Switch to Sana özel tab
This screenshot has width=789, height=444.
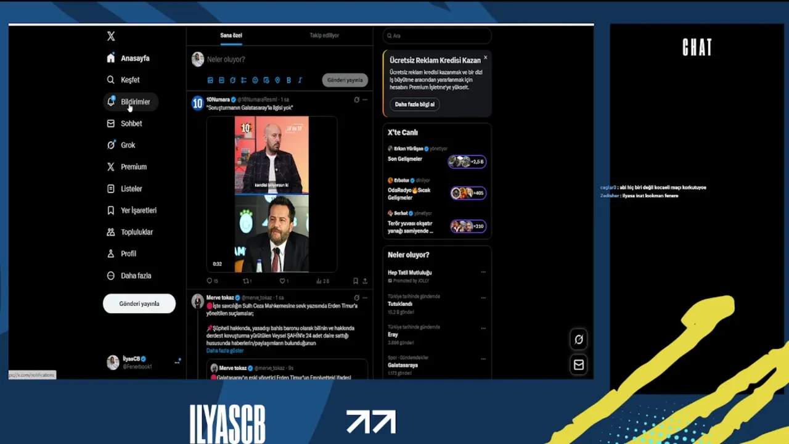231,35
